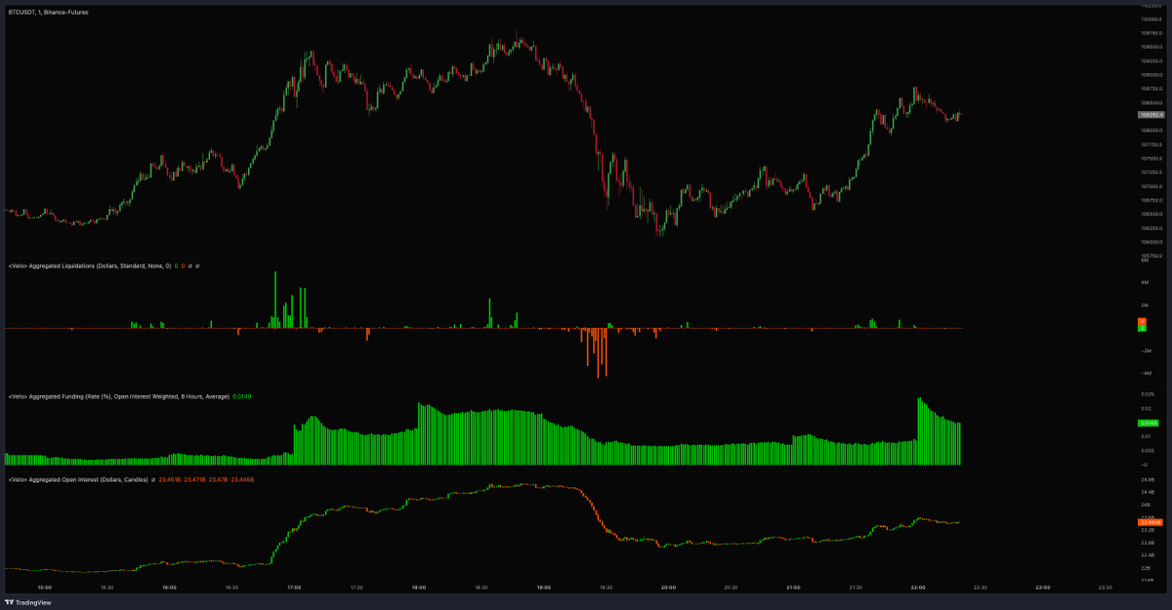This screenshot has height=610, width=1172.
Task: Click the 0.0149 funding value in legend
Action: tap(241, 396)
